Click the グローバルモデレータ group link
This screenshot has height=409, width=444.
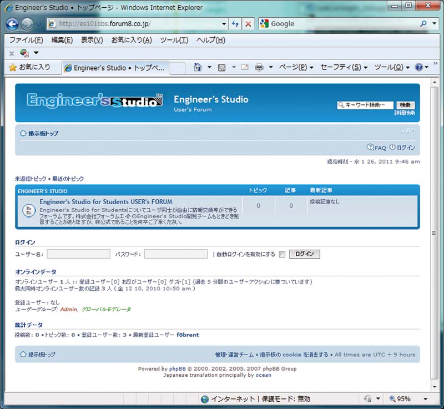(x=106, y=309)
